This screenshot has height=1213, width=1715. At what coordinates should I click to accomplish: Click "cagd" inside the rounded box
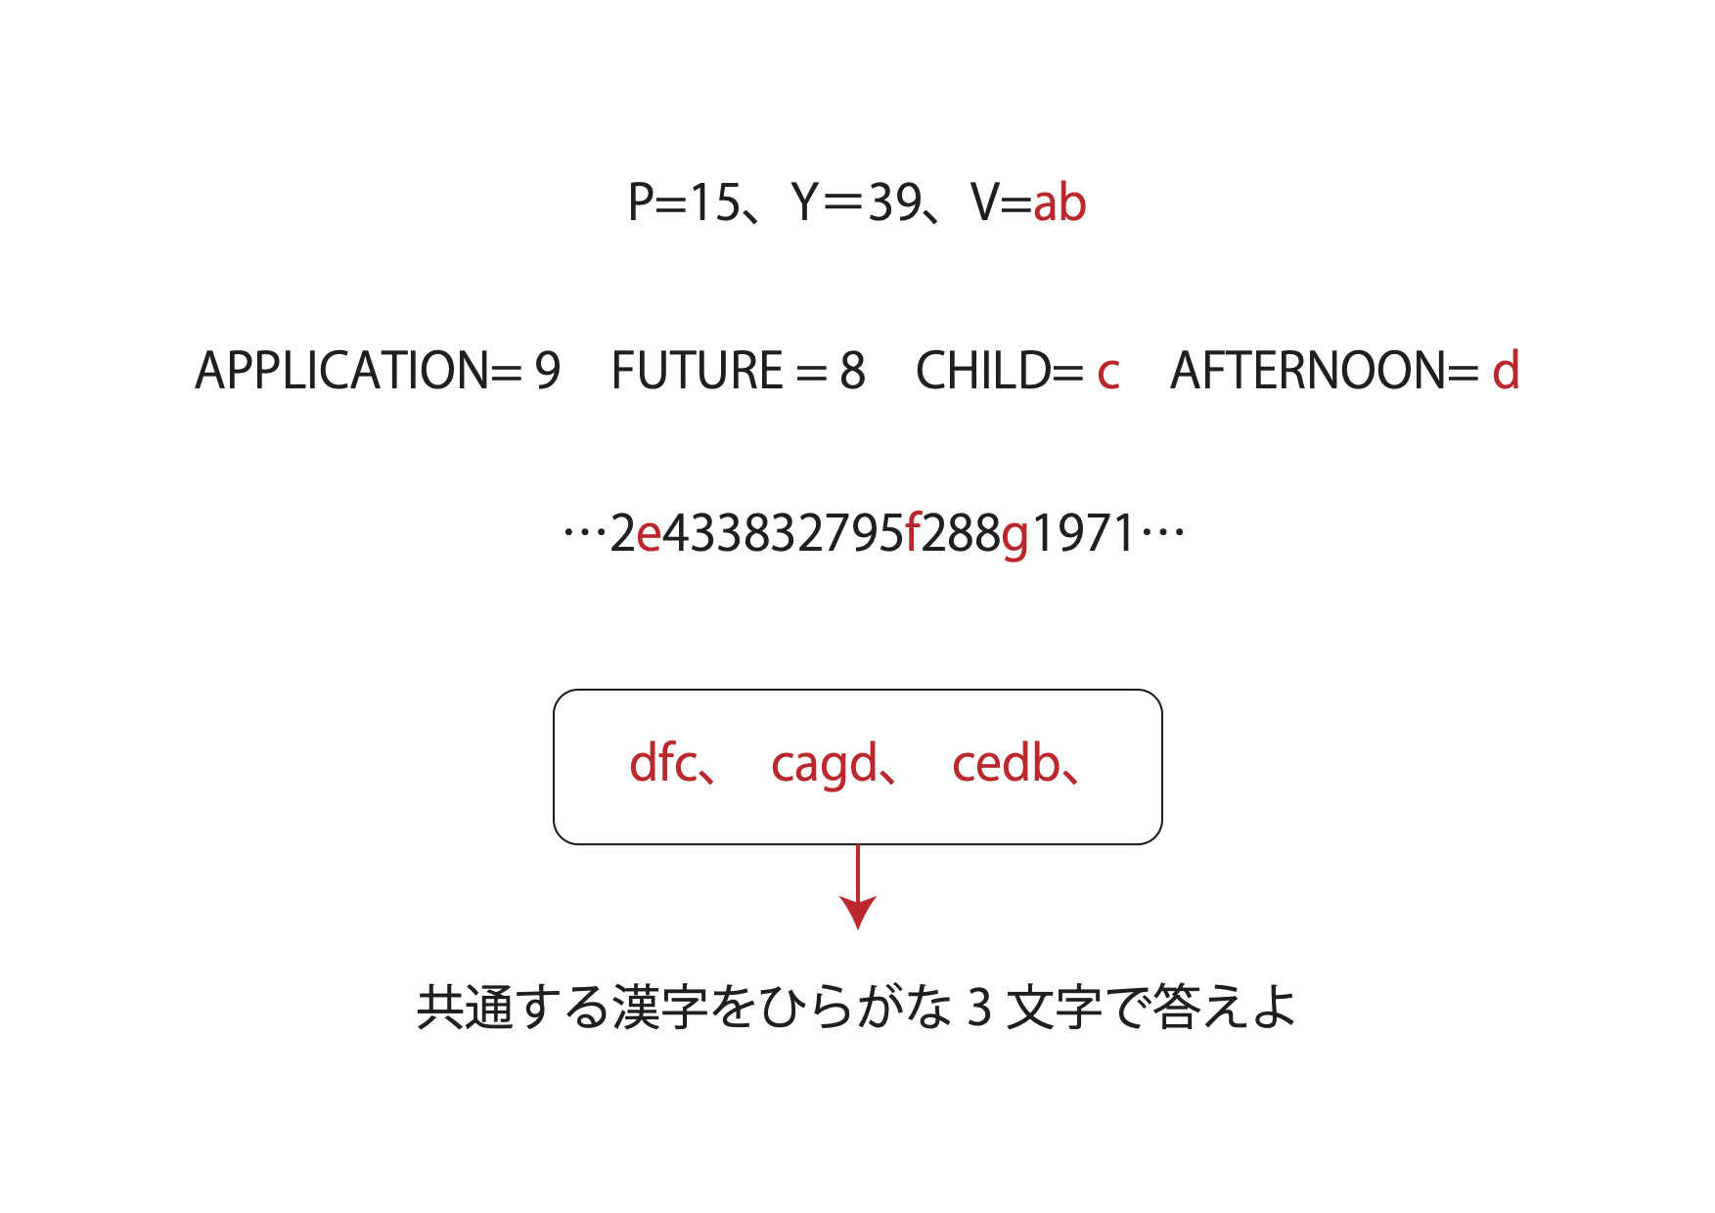coord(824,766)
